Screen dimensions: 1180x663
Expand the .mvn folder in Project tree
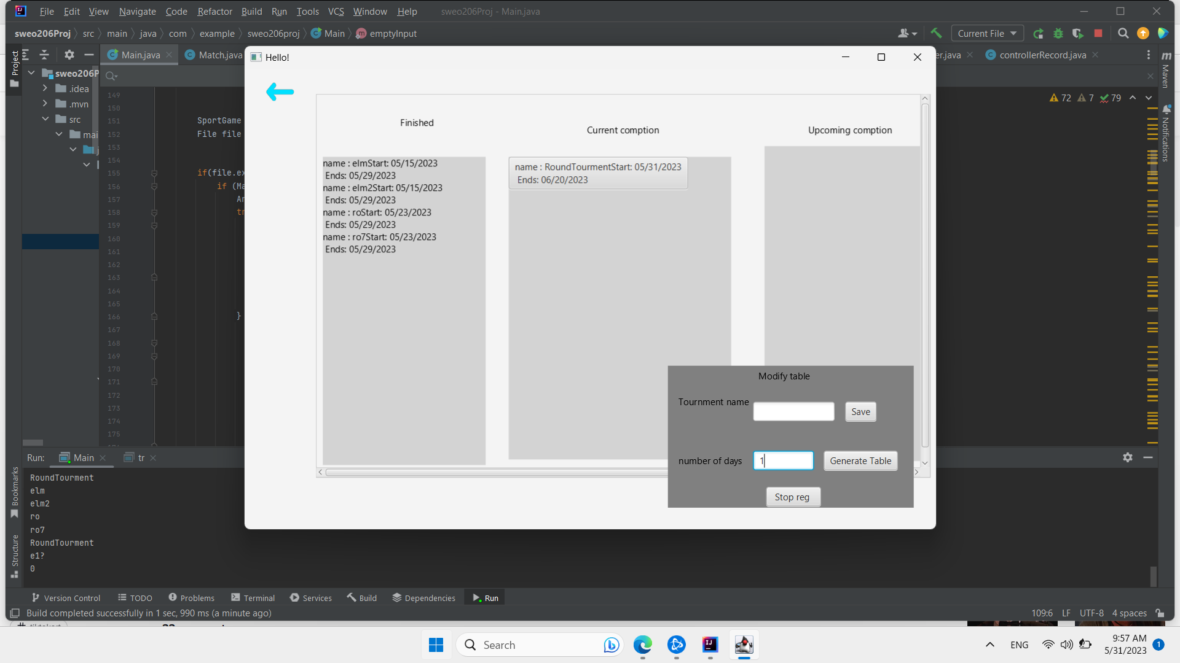tap(44, 104)
